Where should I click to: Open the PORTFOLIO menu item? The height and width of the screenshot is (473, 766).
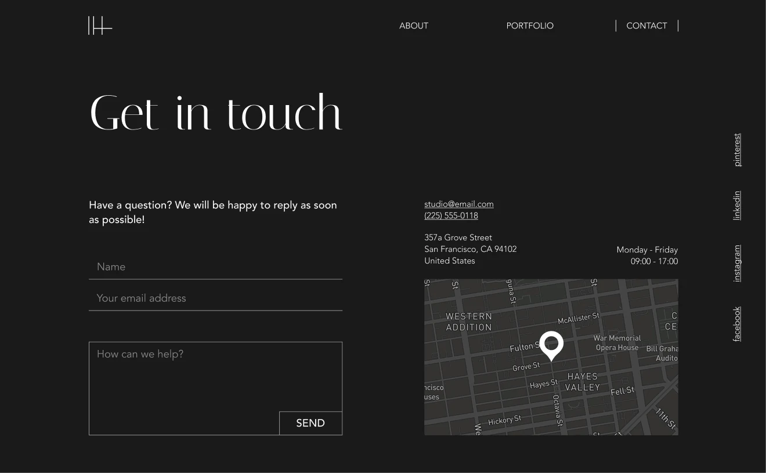530,26
